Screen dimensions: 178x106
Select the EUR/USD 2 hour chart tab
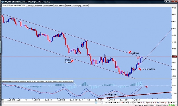pos(14,5)
